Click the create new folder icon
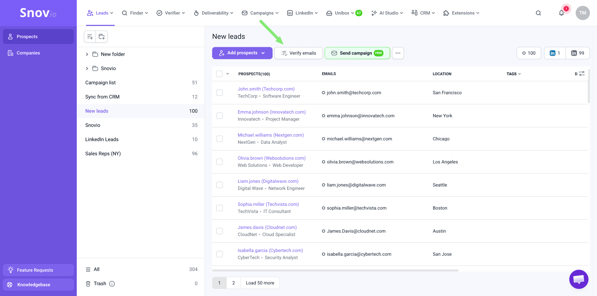The width and height of the screenshot is (597, 296). click(102, 37)
